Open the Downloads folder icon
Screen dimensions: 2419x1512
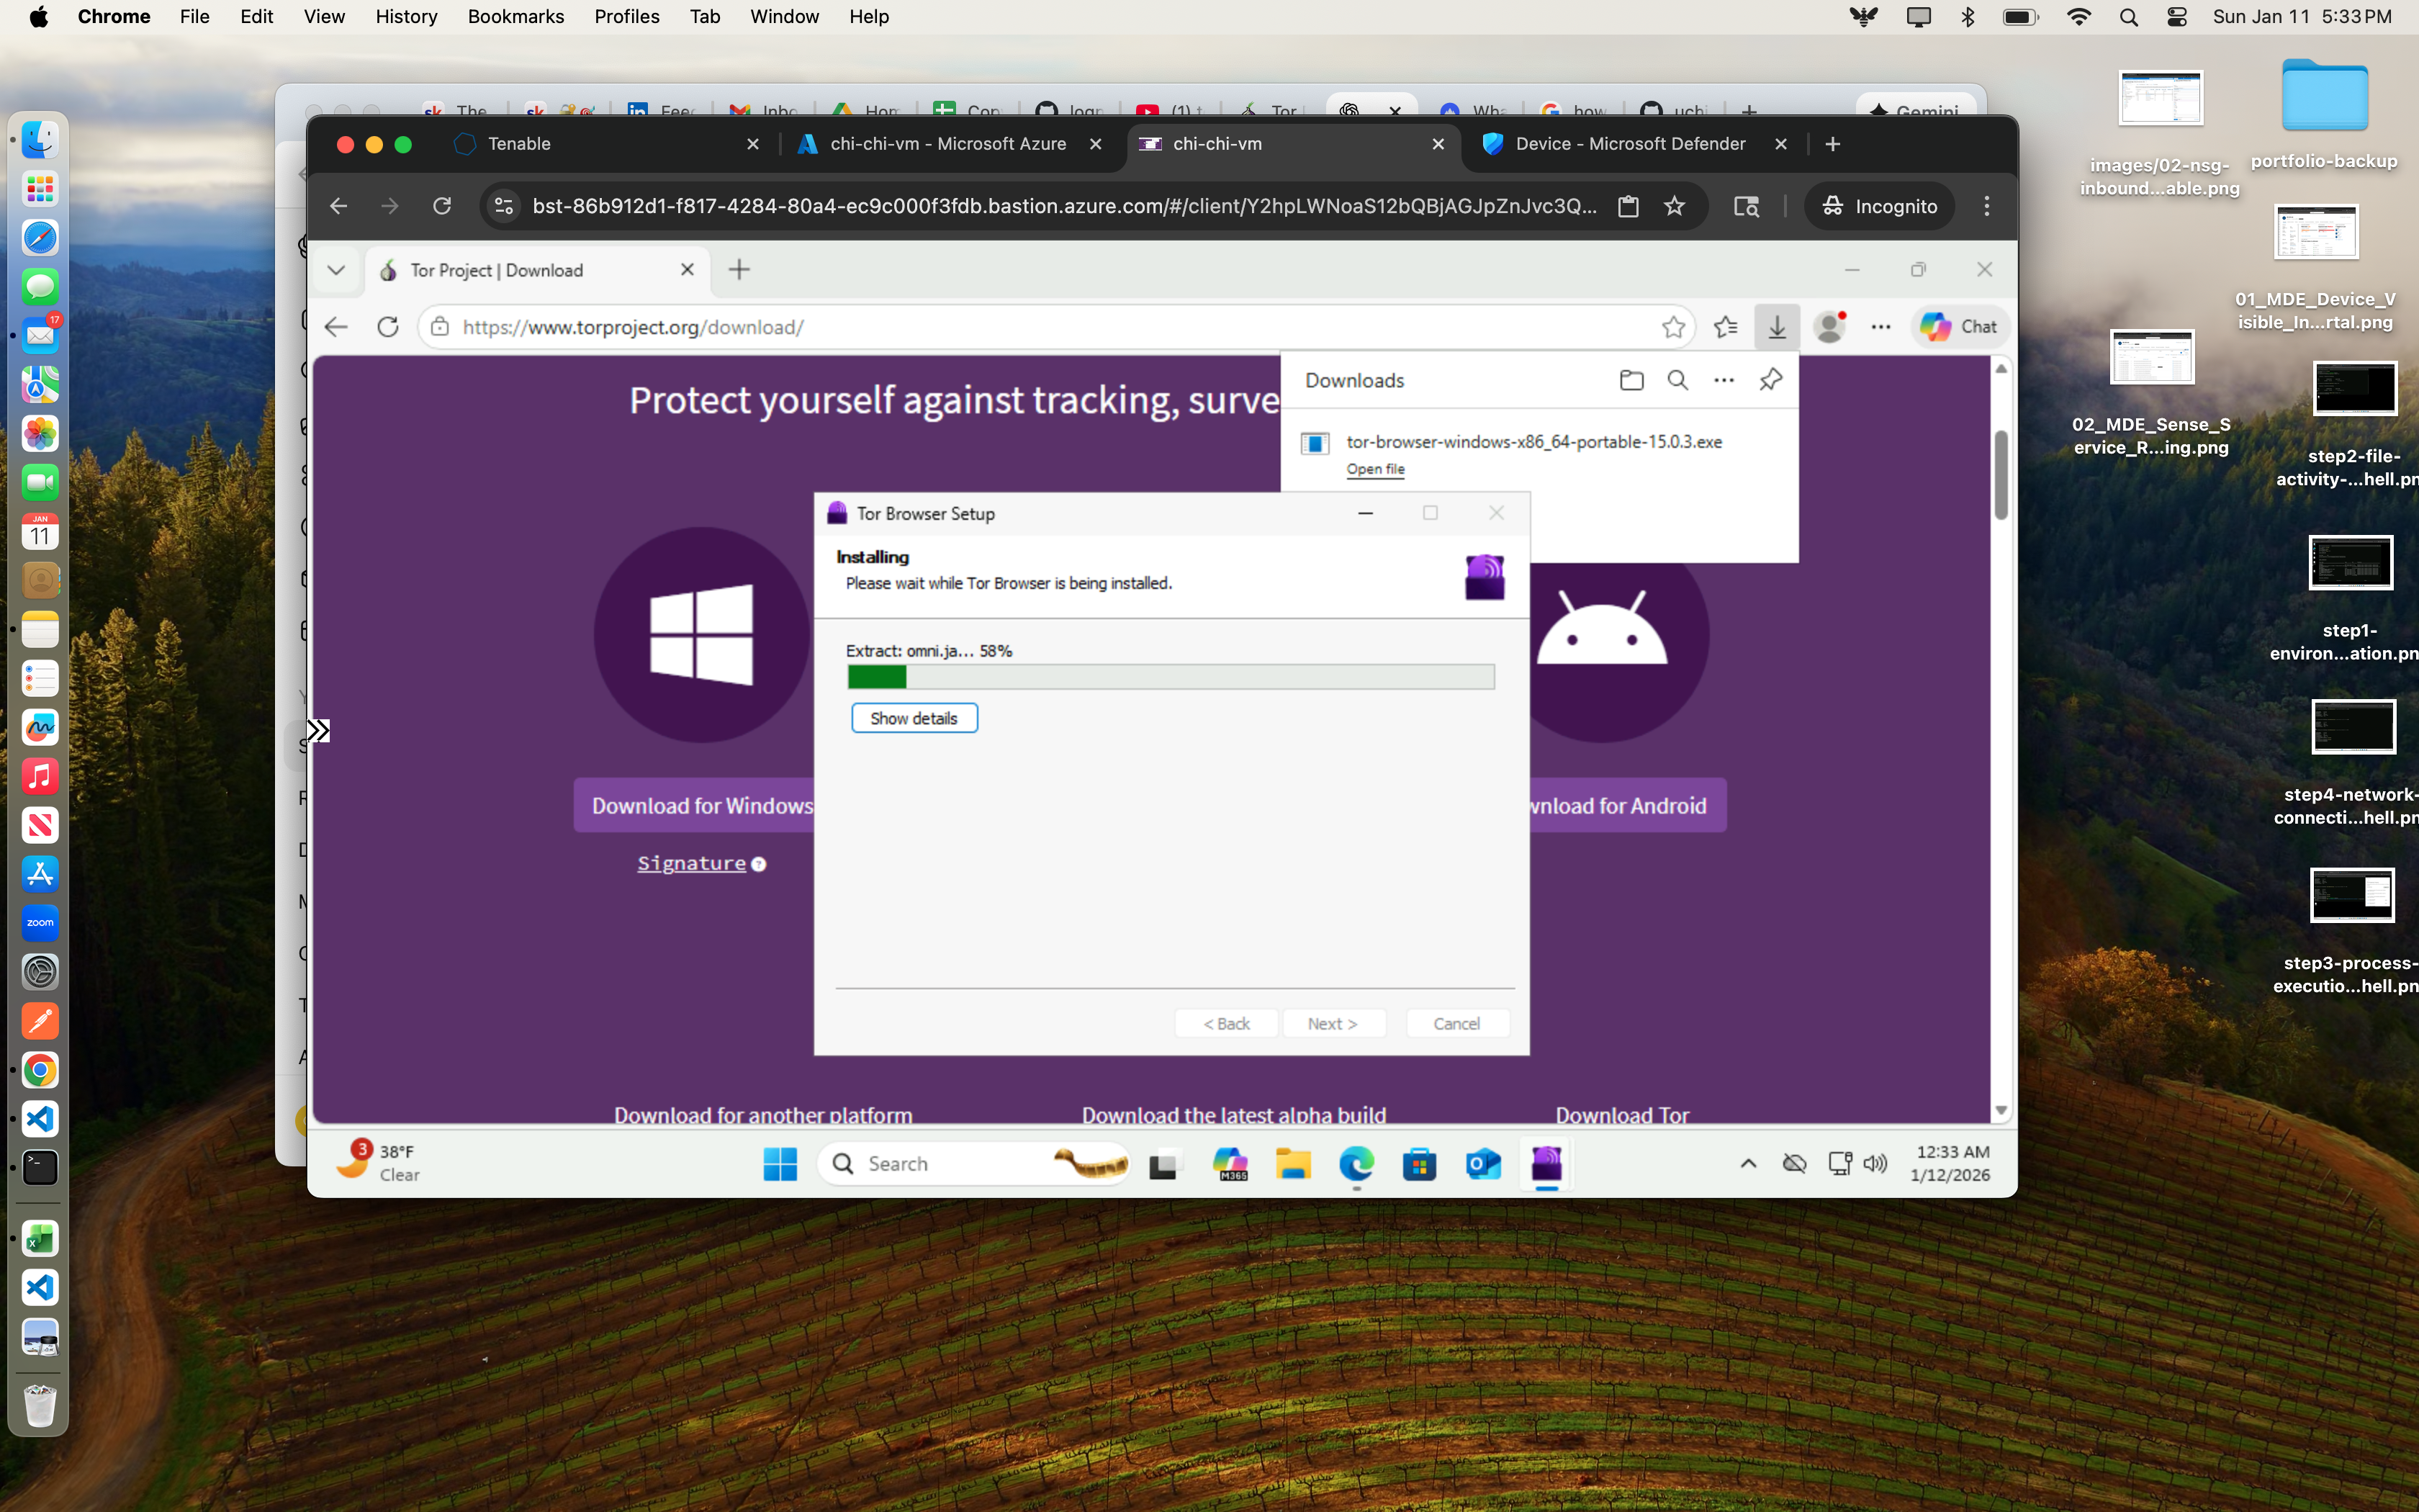pos(1631,380)
